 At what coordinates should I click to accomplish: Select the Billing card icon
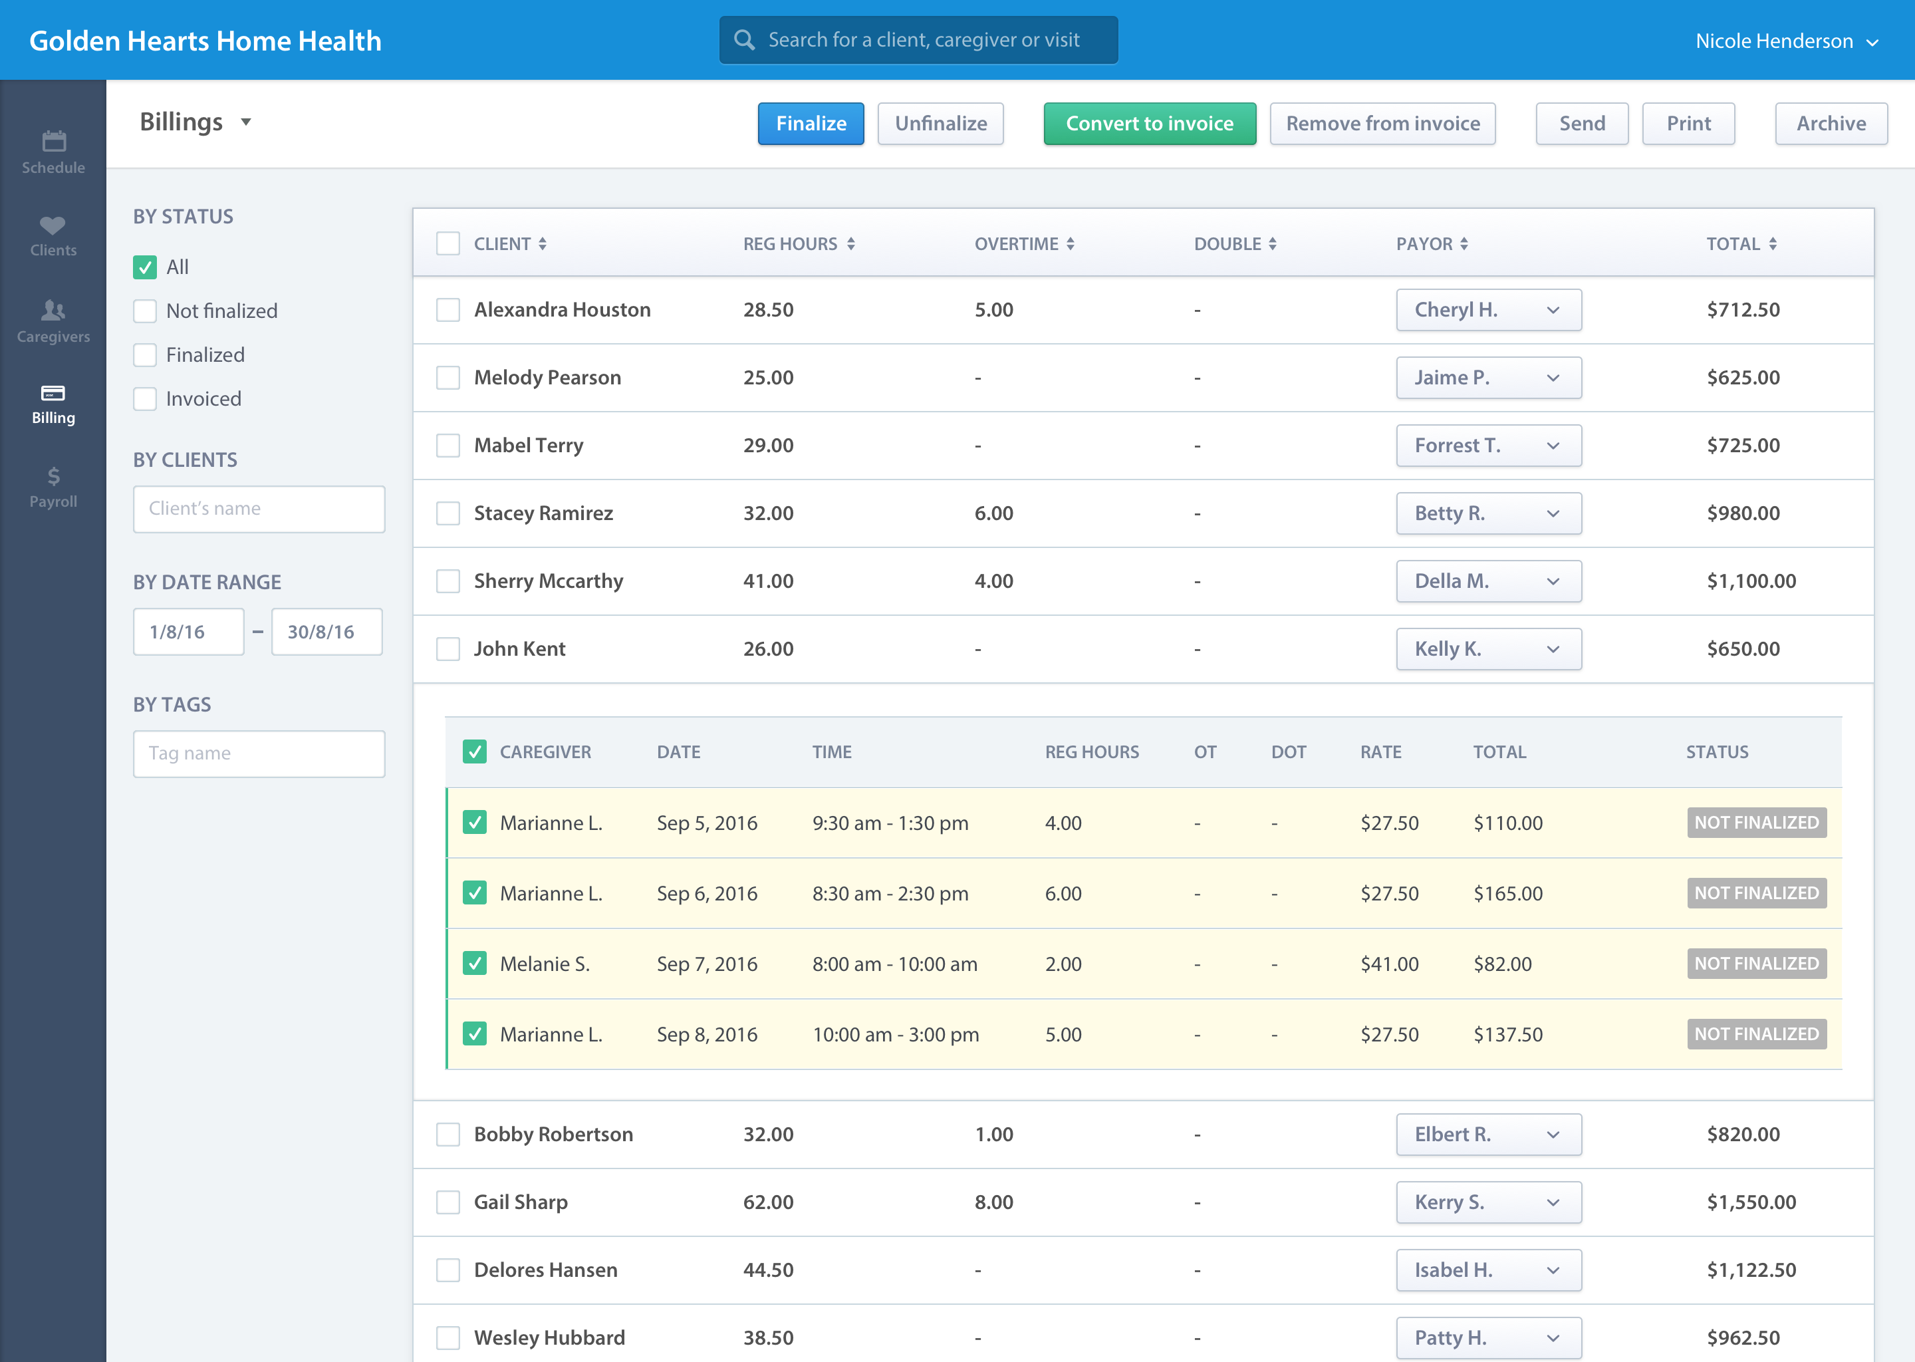53,393
